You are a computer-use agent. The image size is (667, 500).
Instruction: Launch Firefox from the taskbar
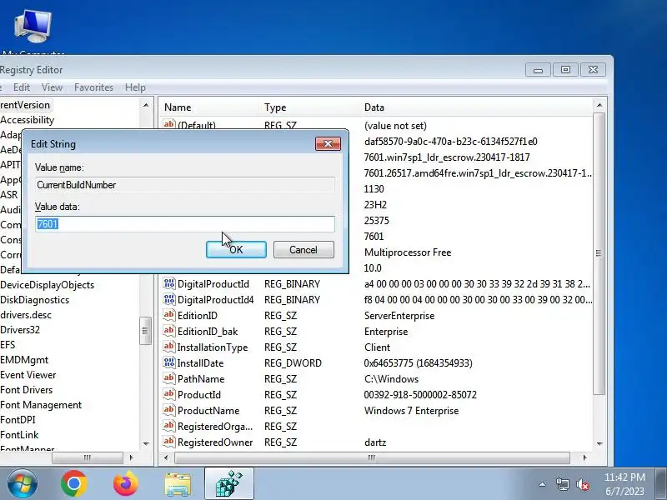[x=126, y=484]
